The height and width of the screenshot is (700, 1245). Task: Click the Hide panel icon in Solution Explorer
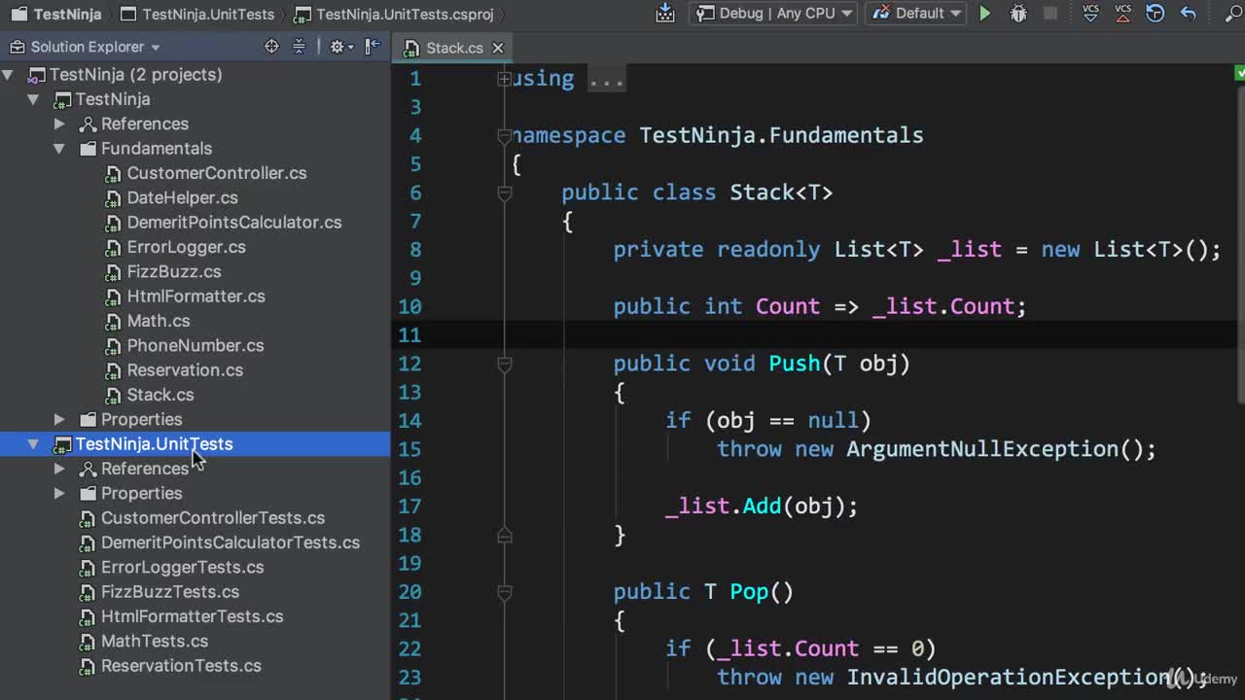click(x=373, y=47)
